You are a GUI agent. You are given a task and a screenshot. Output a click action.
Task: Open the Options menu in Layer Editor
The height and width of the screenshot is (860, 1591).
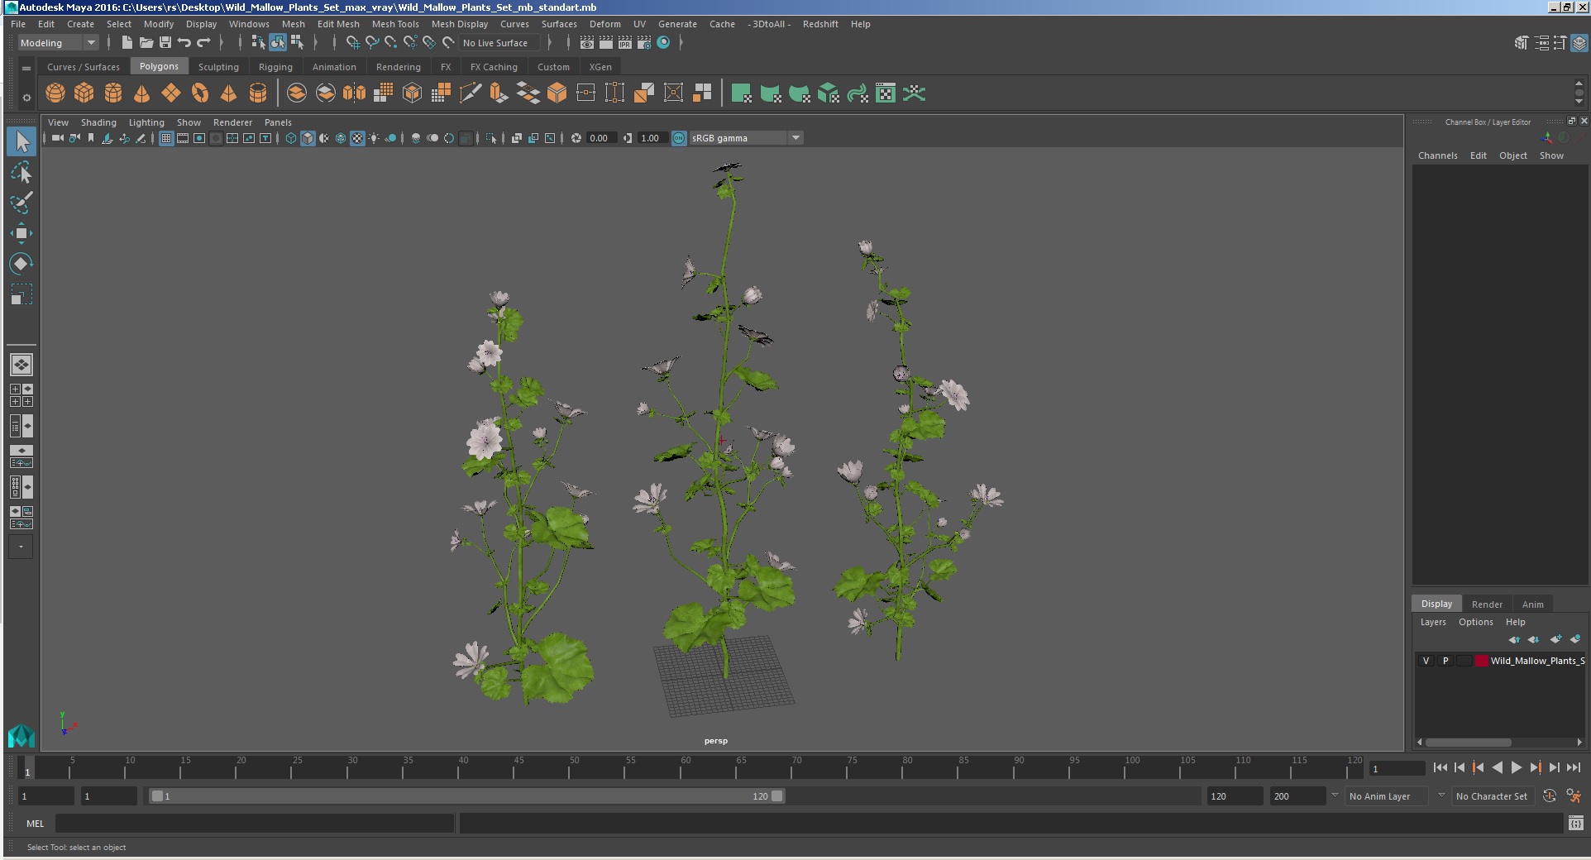pos(1475,622)
